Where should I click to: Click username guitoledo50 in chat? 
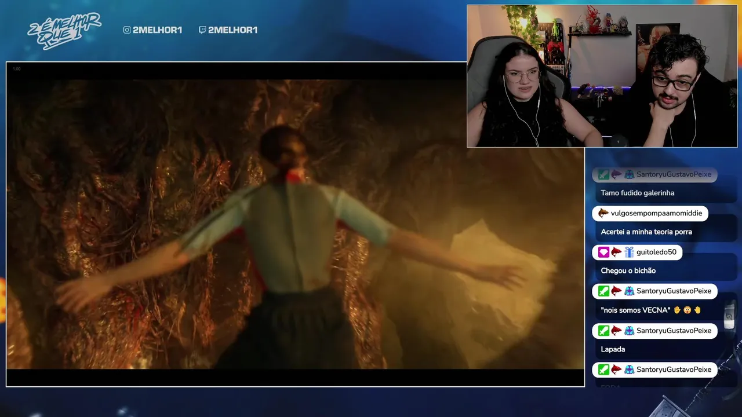(x=656, y=253)
